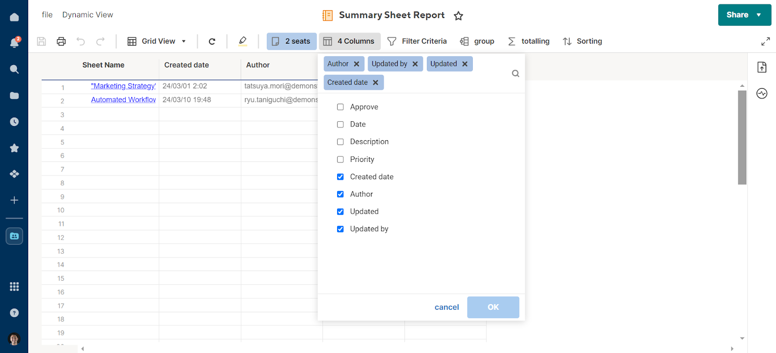Viewport: 776px width, 353px height.
Task: Click the Save disk icon
Action: 42,41
